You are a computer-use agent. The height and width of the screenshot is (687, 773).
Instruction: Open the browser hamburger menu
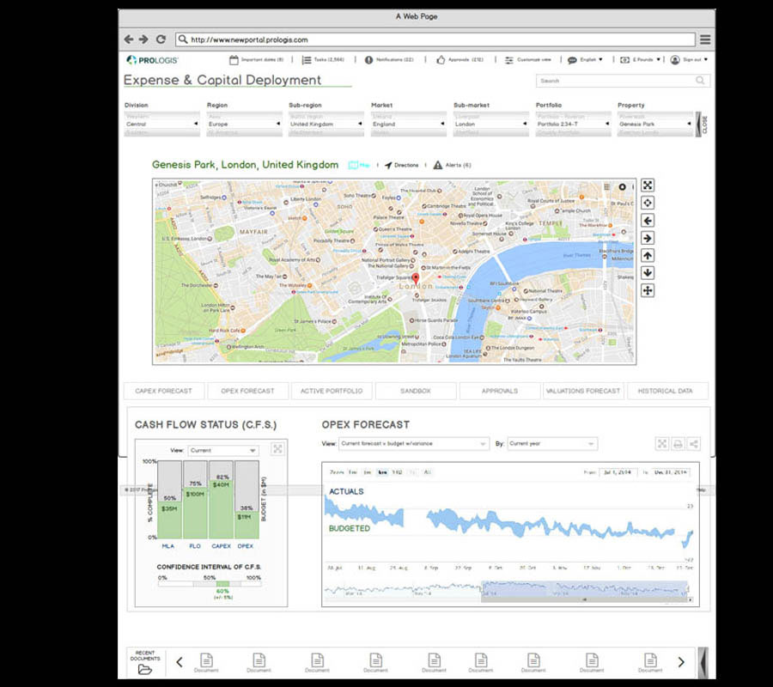click(x=705, y=40)
